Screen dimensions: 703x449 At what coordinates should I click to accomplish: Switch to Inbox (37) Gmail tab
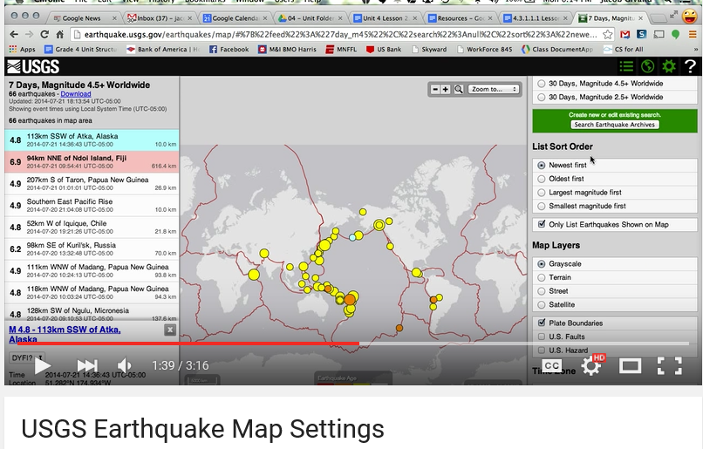(x=160, y=18)
